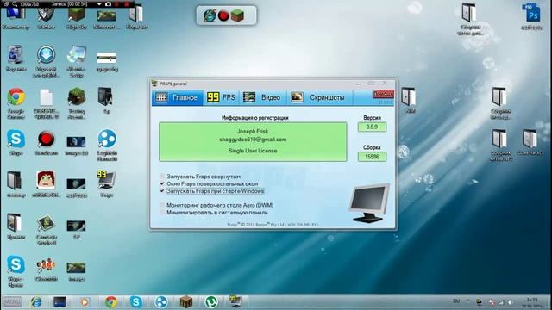Click the RU language indicator in tray
The width and height of the screenshot is (552, 310).
click(456, 301)
